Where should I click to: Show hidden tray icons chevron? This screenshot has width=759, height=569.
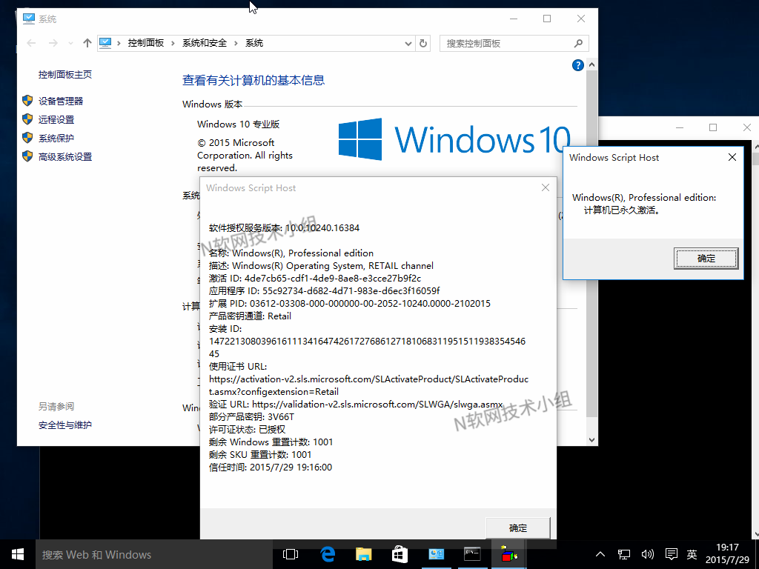tap(600, 554)
